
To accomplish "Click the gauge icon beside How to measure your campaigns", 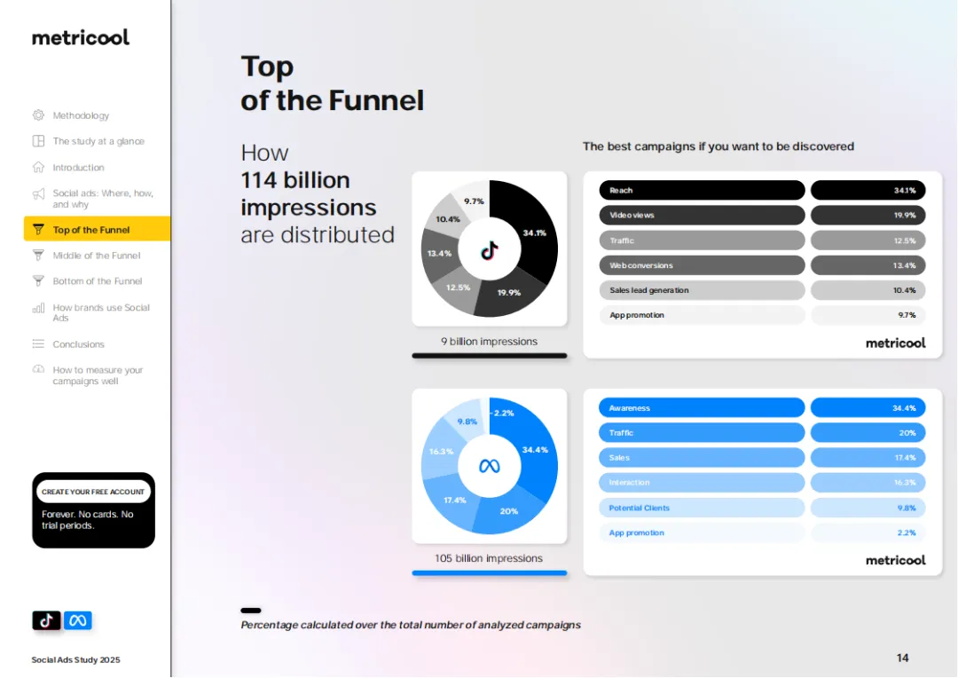I will point(38,369).
